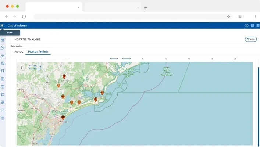Bookmark page with the star icon
The width and height of the screenshot is (260, 147).
[228, 17]
